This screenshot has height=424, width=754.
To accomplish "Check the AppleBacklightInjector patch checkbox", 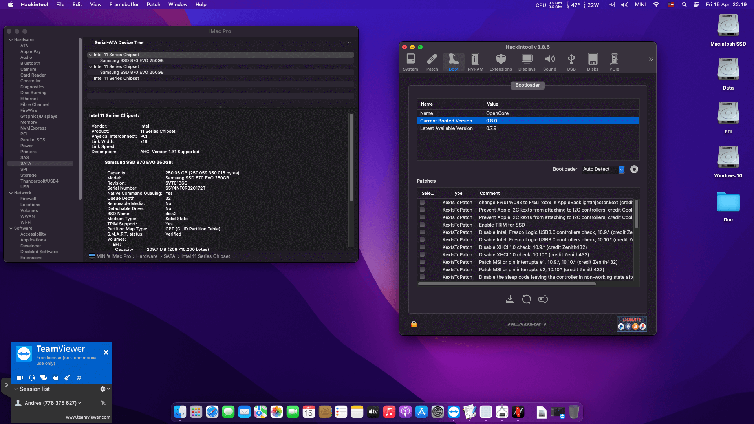I will (422, 203).
